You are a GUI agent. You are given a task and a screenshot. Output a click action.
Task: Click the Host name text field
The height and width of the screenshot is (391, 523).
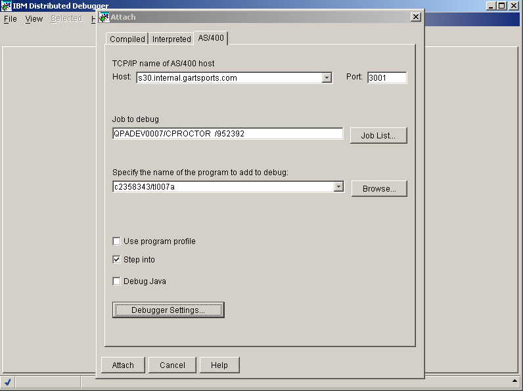click(x=229, y=77)
